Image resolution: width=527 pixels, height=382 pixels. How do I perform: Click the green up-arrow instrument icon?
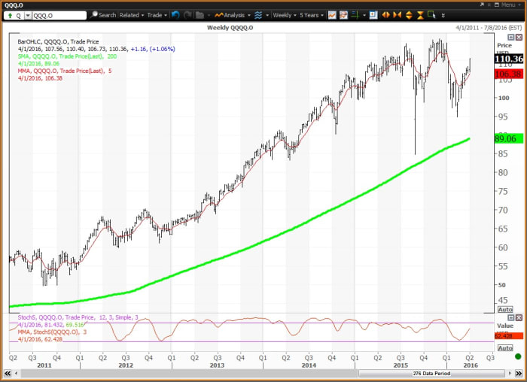tap(10, 16)
